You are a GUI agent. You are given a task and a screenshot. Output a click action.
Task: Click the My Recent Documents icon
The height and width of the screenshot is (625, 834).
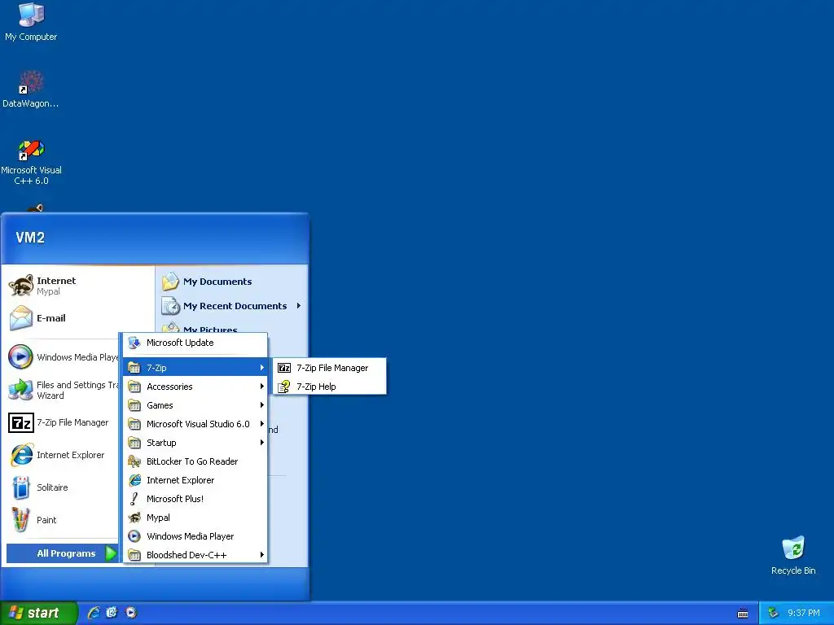coord(171,306)
